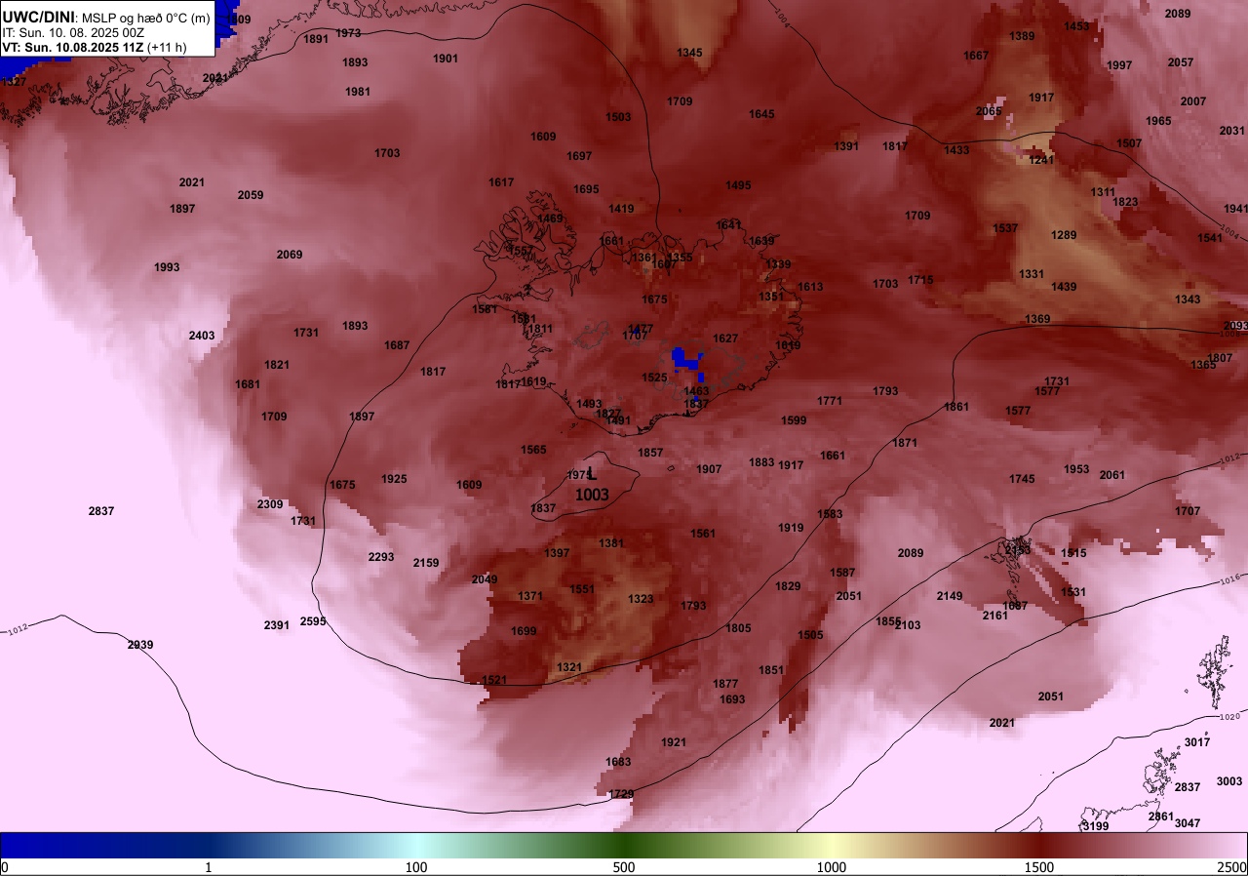The image size is (1248, 876).
Task: Click the 2049 height value
Action: pyautogui.click(x=485, y=579)
